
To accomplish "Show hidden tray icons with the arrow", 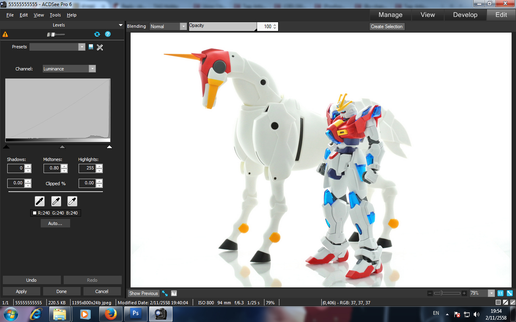I will (447, 314).
